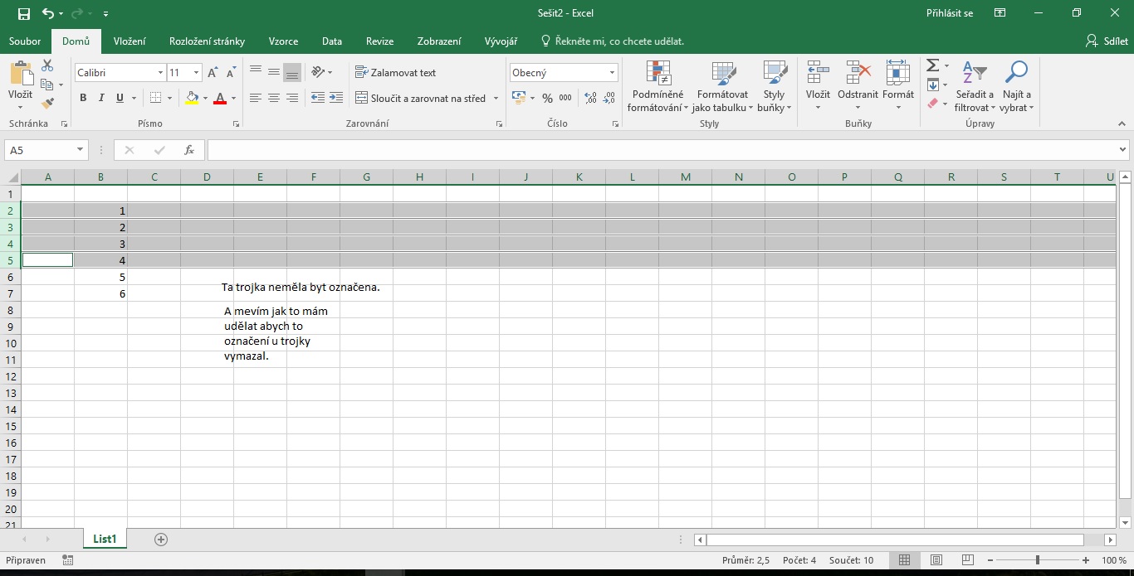Open the Vzorce ribbon tab
The height and width of the screenshot is (576, 1134).
pyautogui.click(x=283, y=41)
